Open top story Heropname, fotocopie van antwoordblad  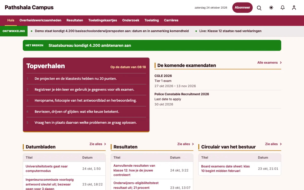86,101
